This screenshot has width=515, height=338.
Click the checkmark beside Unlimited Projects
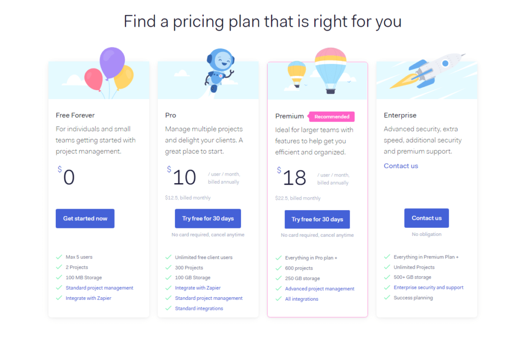point(387,267)
